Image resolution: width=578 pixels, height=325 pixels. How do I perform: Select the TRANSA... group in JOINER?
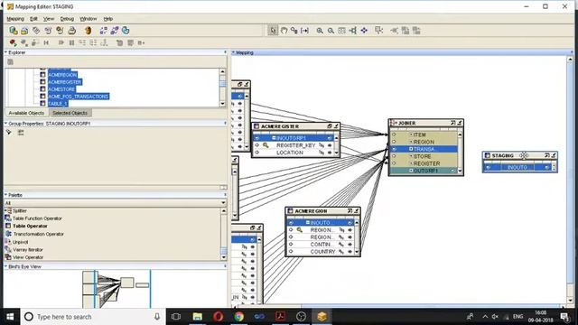(424, 149)
